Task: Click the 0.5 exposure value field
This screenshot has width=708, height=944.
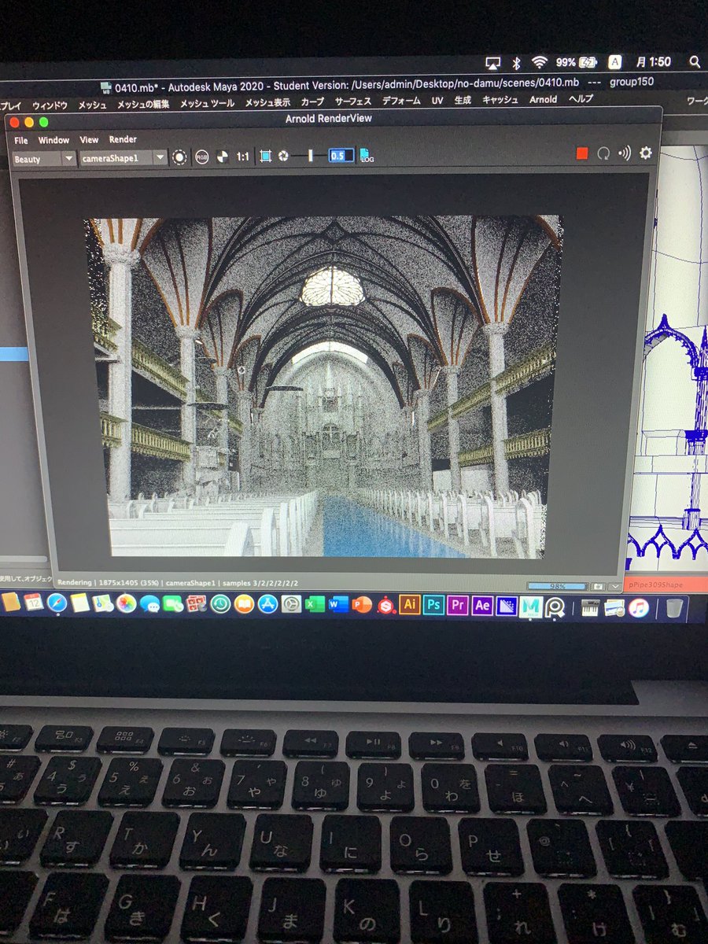Action: click(x=341, y=156)
